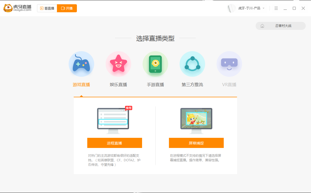Viewport: 311px width, 193px height.
Task: Click the VR直播 headset icon
Action: 229,64
